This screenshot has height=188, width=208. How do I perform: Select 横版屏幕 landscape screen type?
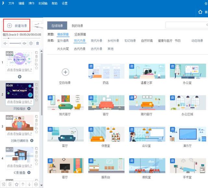63,34
